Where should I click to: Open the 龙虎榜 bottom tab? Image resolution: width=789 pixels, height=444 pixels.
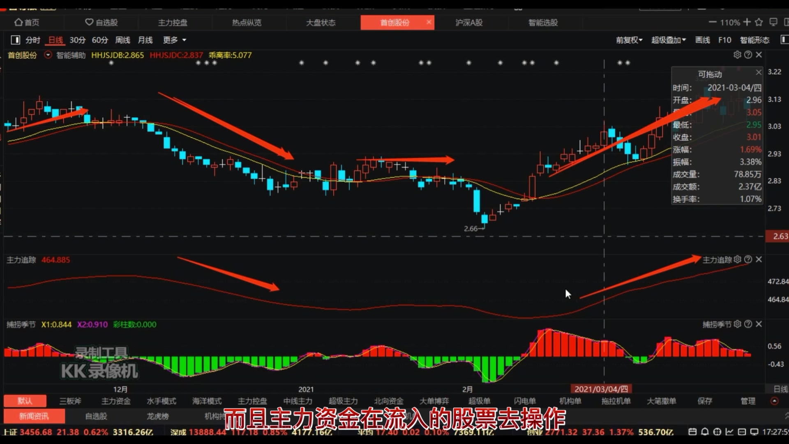pyautogui.click(x=158, y=416)
